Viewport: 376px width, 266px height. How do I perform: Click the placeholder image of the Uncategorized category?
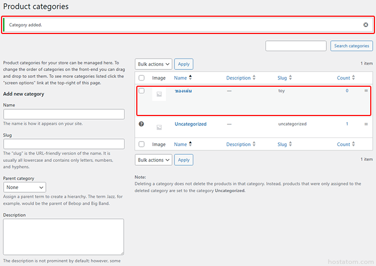[159, 126]
